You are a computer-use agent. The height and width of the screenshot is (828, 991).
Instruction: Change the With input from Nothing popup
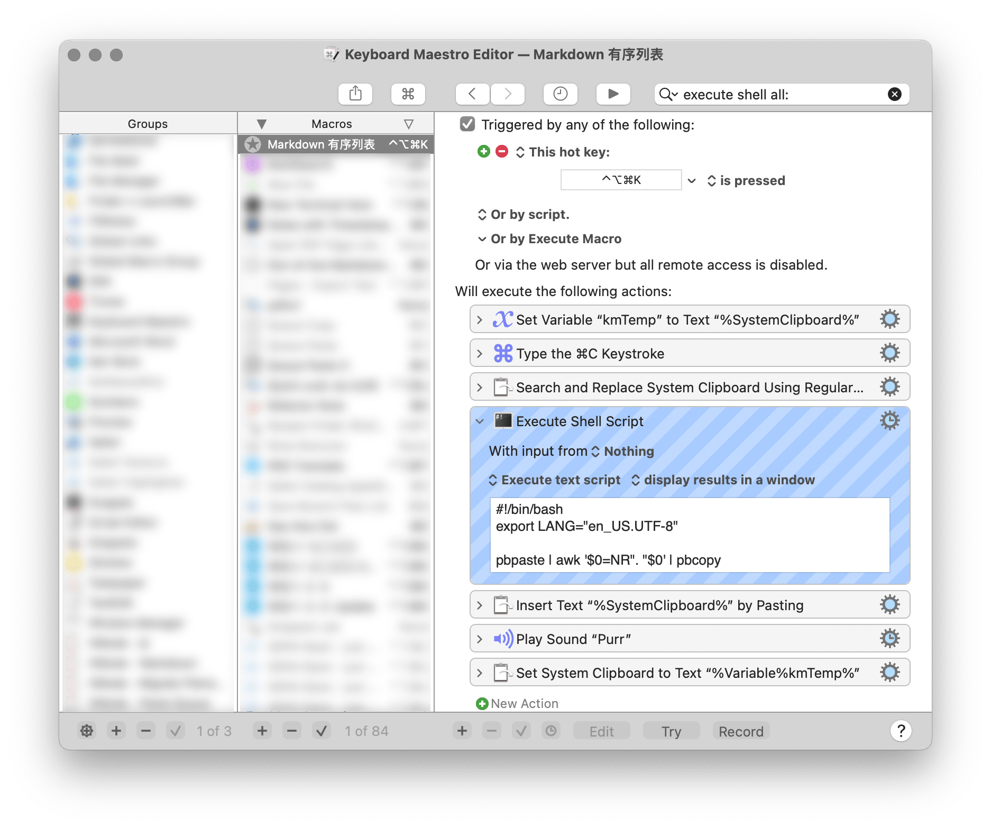click(623, 452)
